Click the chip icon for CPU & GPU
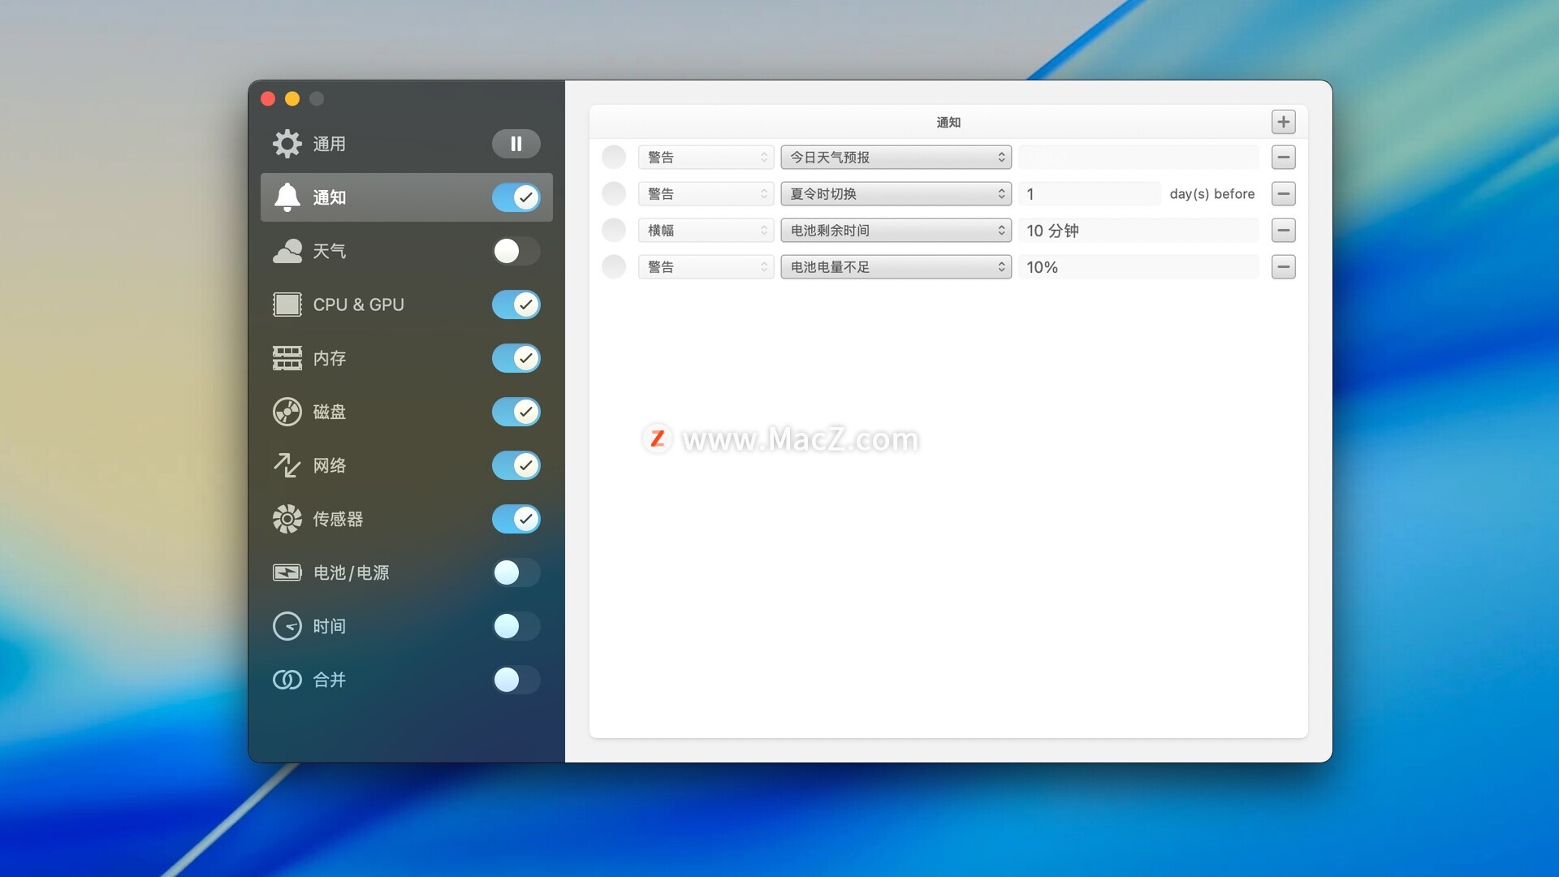Screen dimensions: 1559x877 pos(287,305)
